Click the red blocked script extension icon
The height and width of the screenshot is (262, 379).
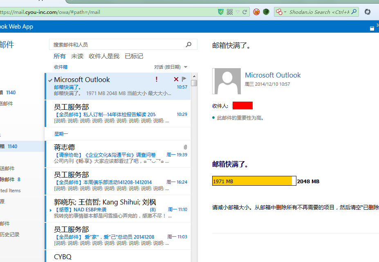click(256, 12)
